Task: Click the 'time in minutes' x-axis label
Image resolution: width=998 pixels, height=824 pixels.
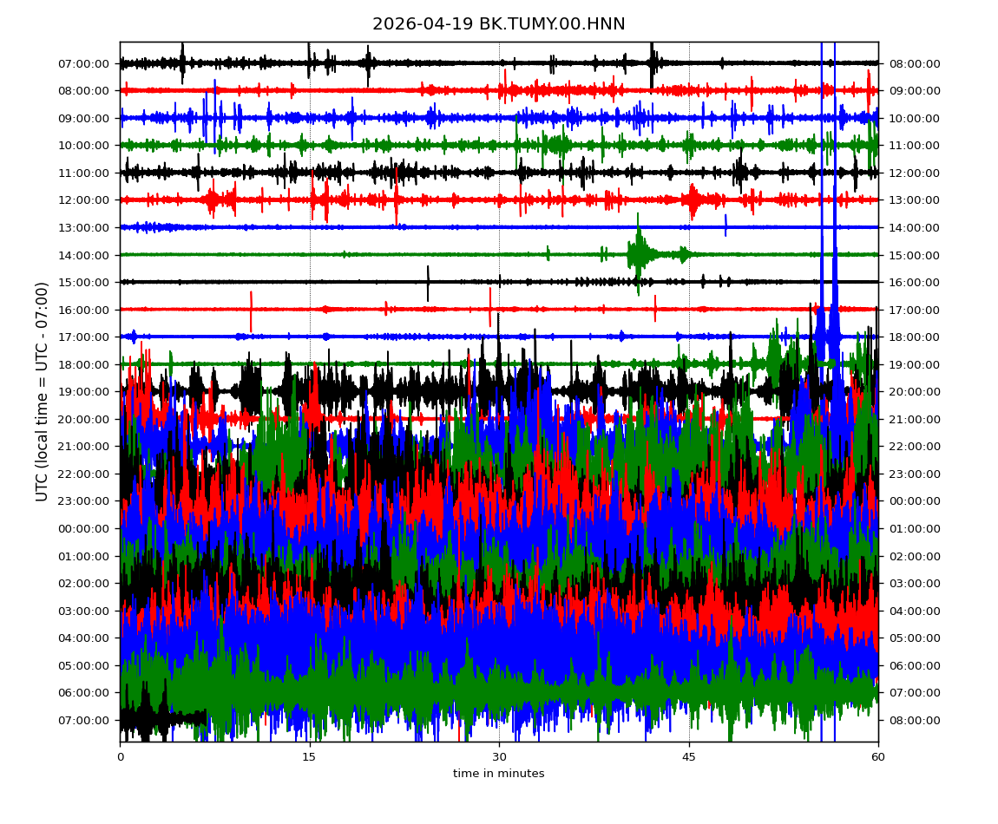Action: (498, 774)
